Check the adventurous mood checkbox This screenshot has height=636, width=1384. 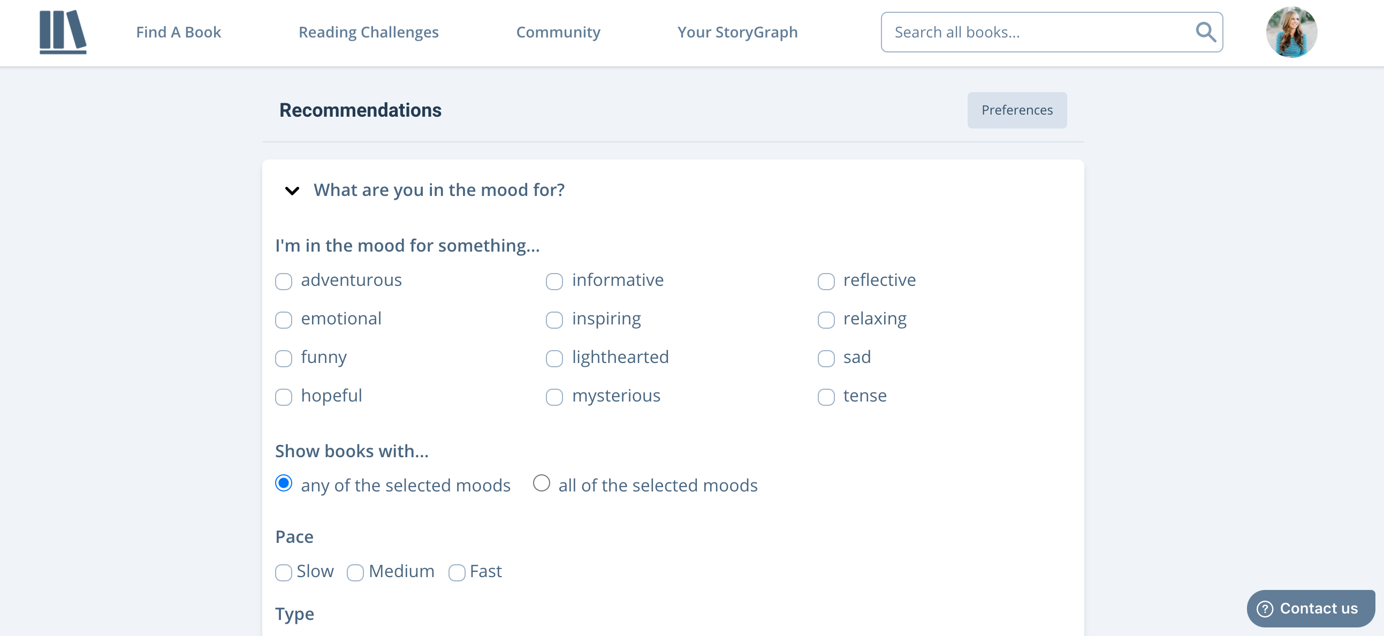(x=284, y=281)
